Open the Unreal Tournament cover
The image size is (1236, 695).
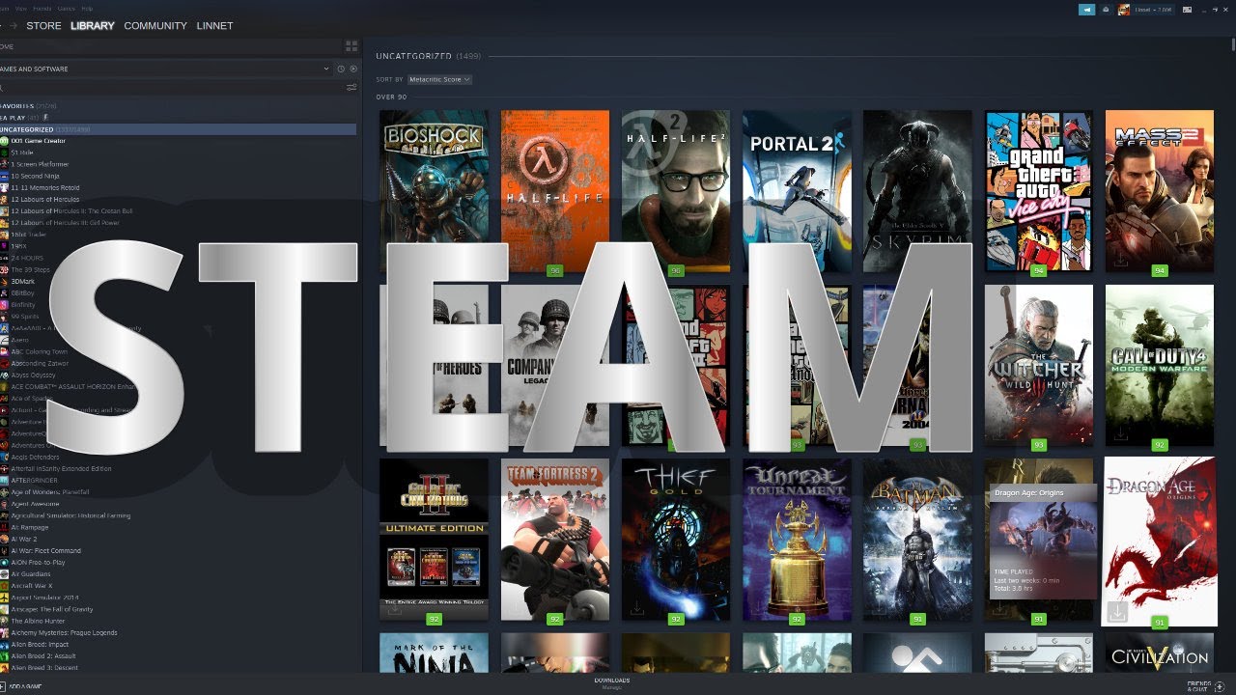click(x=797, y=539)
